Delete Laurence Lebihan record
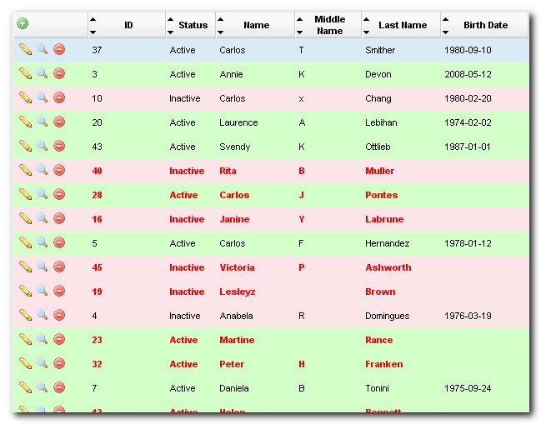Screen dimensions: 541x424 click(x=59, y=122)
